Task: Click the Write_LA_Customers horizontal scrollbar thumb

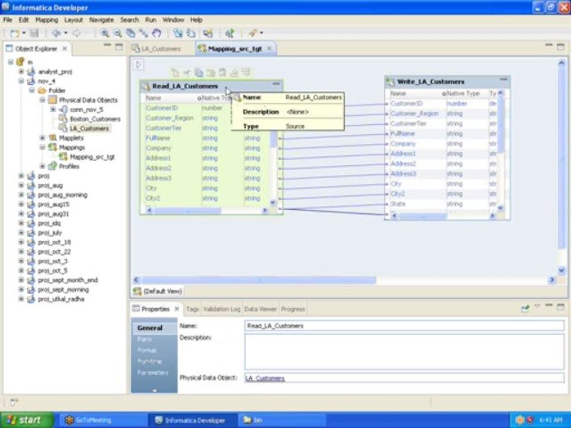Action: click(x=423, y=216)
